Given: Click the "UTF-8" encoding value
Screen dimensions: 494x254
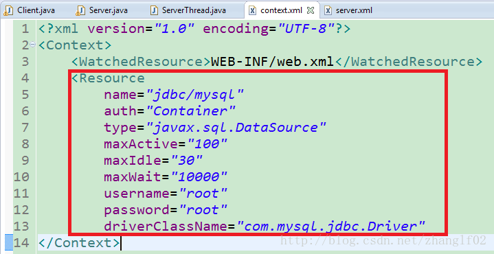Looking at the screenshot, I should coord(306,29).
